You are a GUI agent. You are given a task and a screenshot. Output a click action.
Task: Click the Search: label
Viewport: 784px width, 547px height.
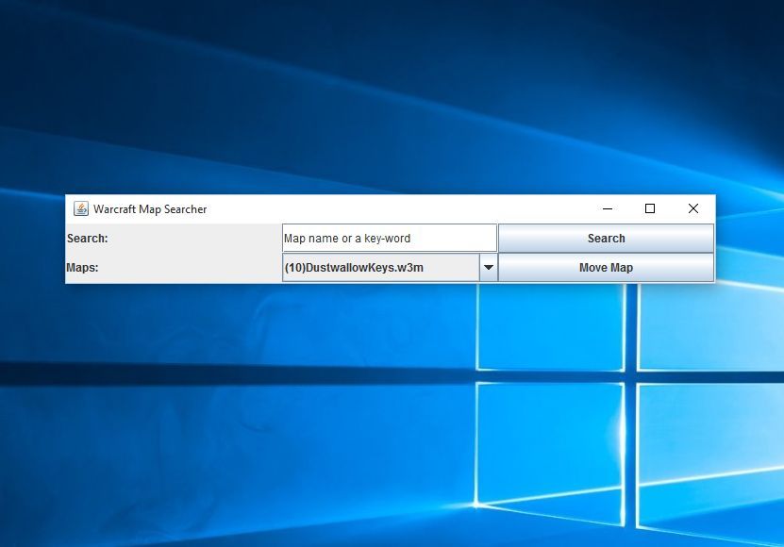click(88, 238)
